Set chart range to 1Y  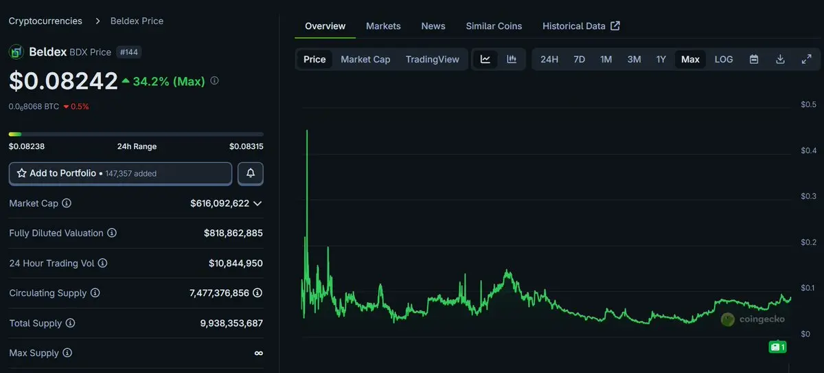(661, 59)
